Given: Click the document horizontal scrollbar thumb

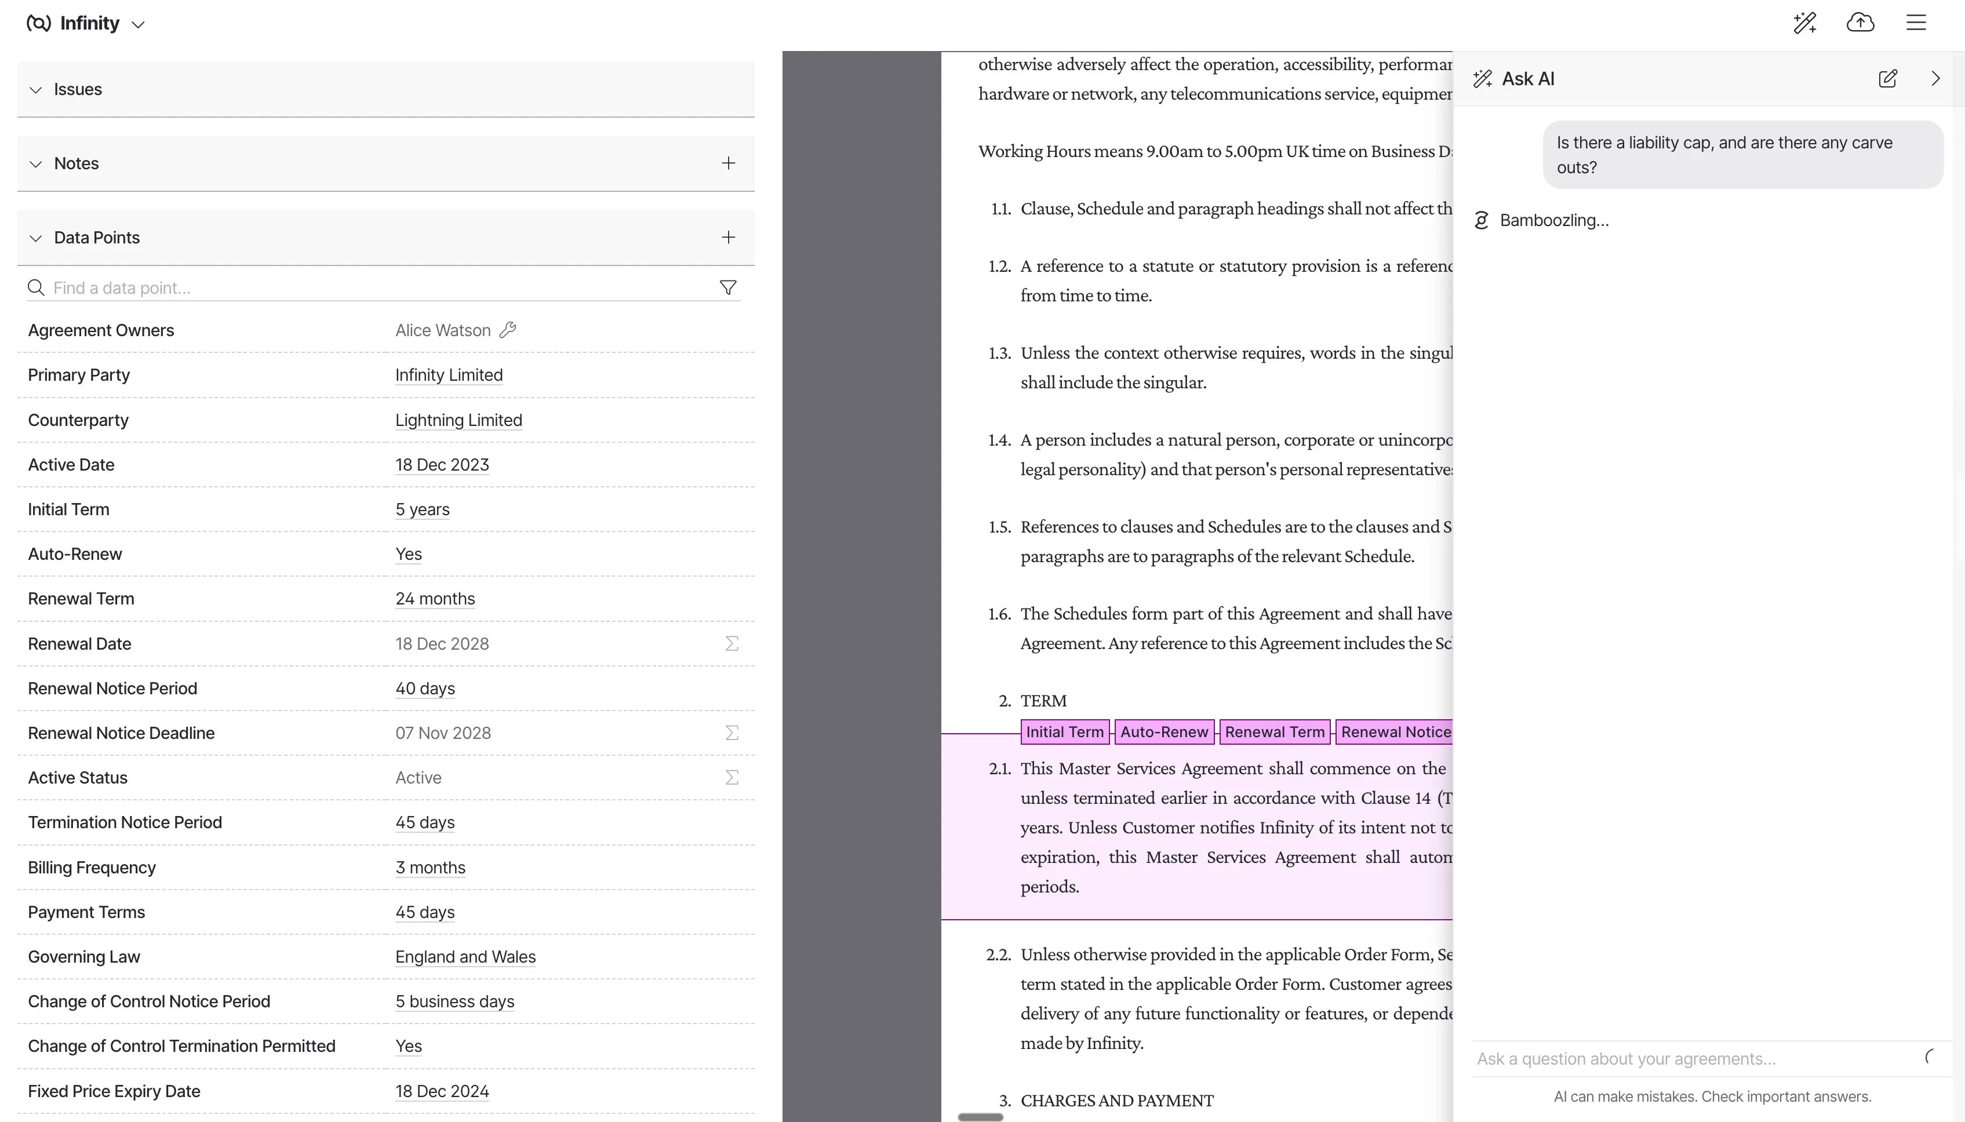Looking at the screenshot, I should [x=980, y=1117].
